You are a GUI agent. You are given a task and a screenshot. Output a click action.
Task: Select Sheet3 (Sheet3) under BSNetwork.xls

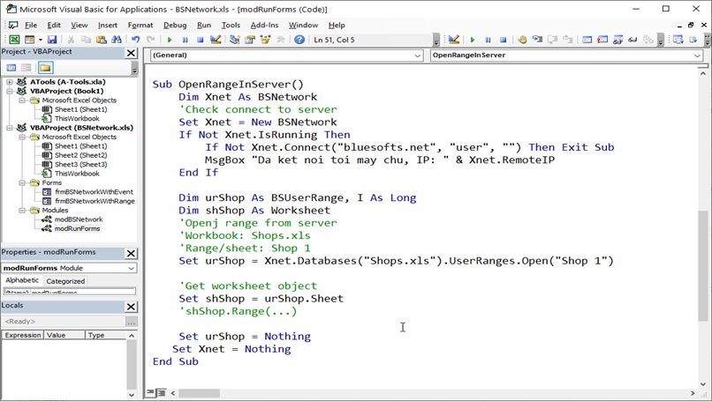(80, 165)
